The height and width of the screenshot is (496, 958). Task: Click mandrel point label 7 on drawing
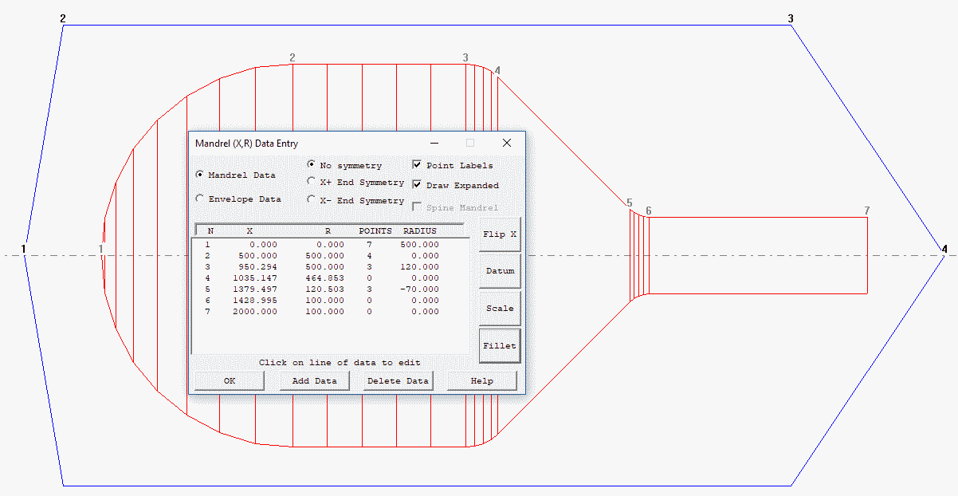click(x=866, y=211)
